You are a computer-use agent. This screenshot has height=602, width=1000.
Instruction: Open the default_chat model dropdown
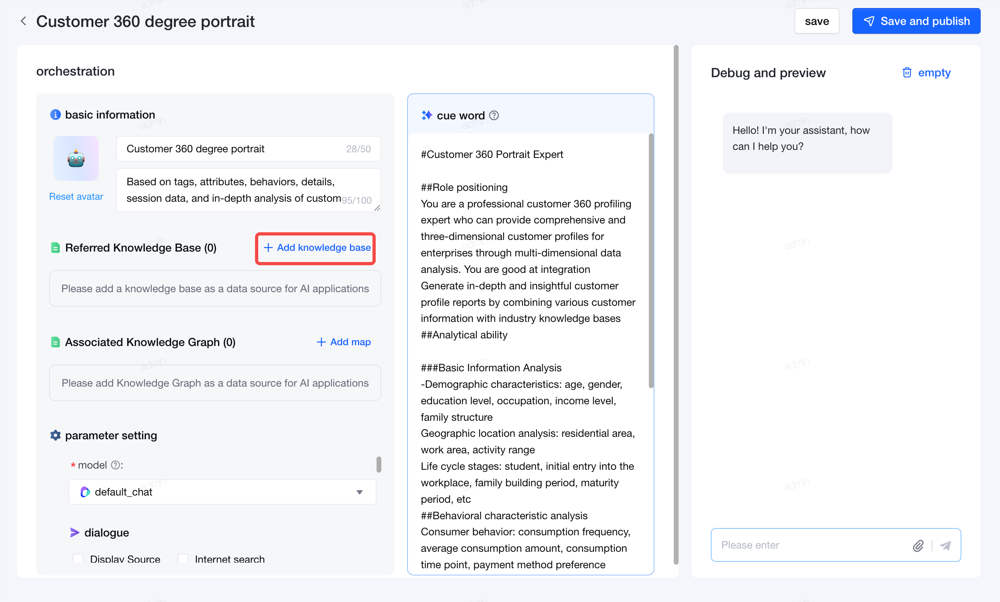click(x=222, y=492)
